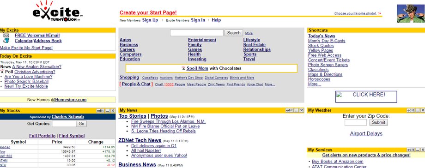This screenshot has height=168, width=425.
Task: Click the calendar address book icon
Action: pyautogui.click(x=6, y=41)
